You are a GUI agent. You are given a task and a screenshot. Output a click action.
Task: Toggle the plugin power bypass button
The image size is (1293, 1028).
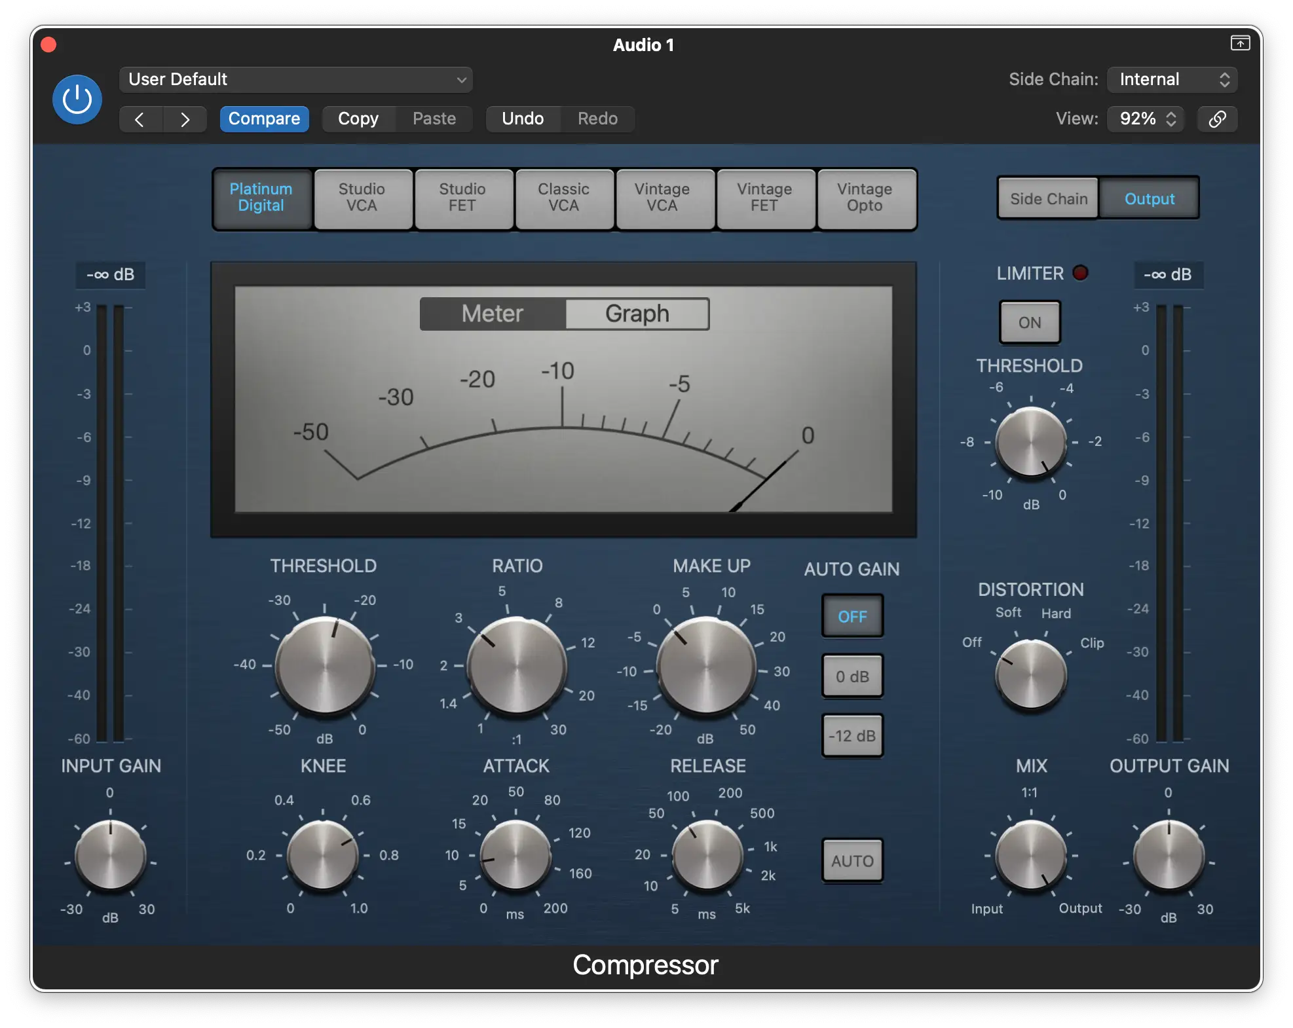[x=77, y=100]
